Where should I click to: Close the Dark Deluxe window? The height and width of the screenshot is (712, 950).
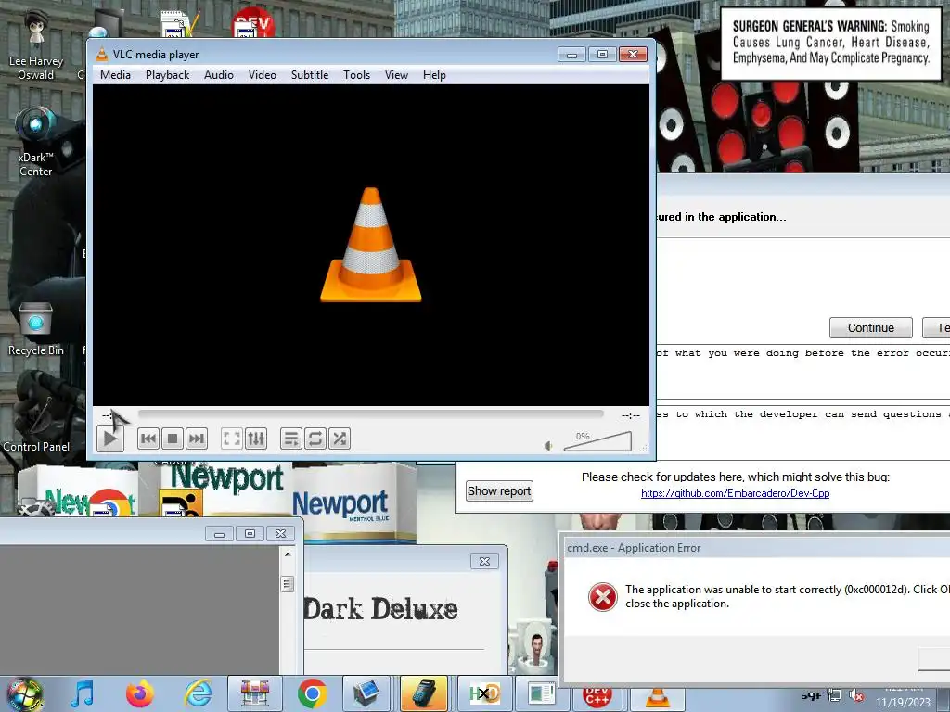tap(484, 561)
